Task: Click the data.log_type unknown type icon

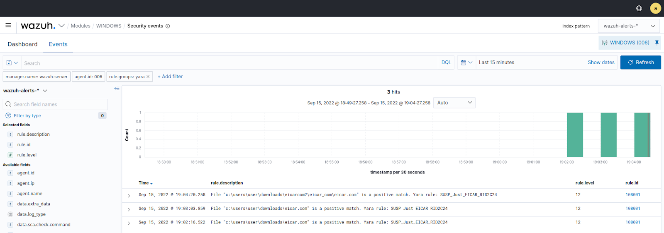Action: [x=10, y=214]
